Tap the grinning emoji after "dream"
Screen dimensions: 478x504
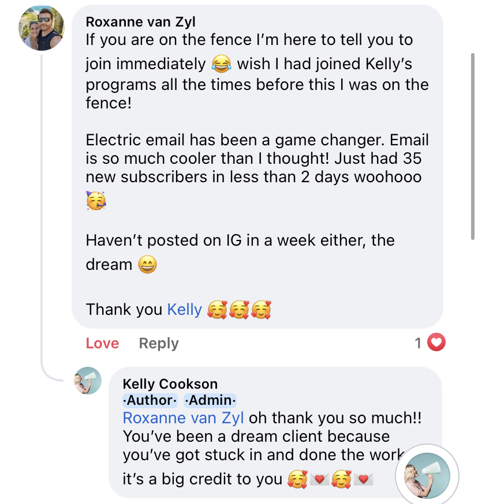click(147, 265)
